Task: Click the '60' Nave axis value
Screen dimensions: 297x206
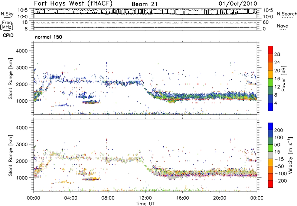Action: pyautogui.click(x=265, y=22)
